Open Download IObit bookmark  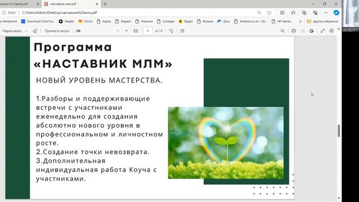38,21
